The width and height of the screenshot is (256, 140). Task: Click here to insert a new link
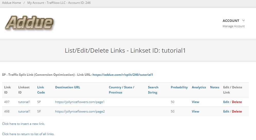23,124
